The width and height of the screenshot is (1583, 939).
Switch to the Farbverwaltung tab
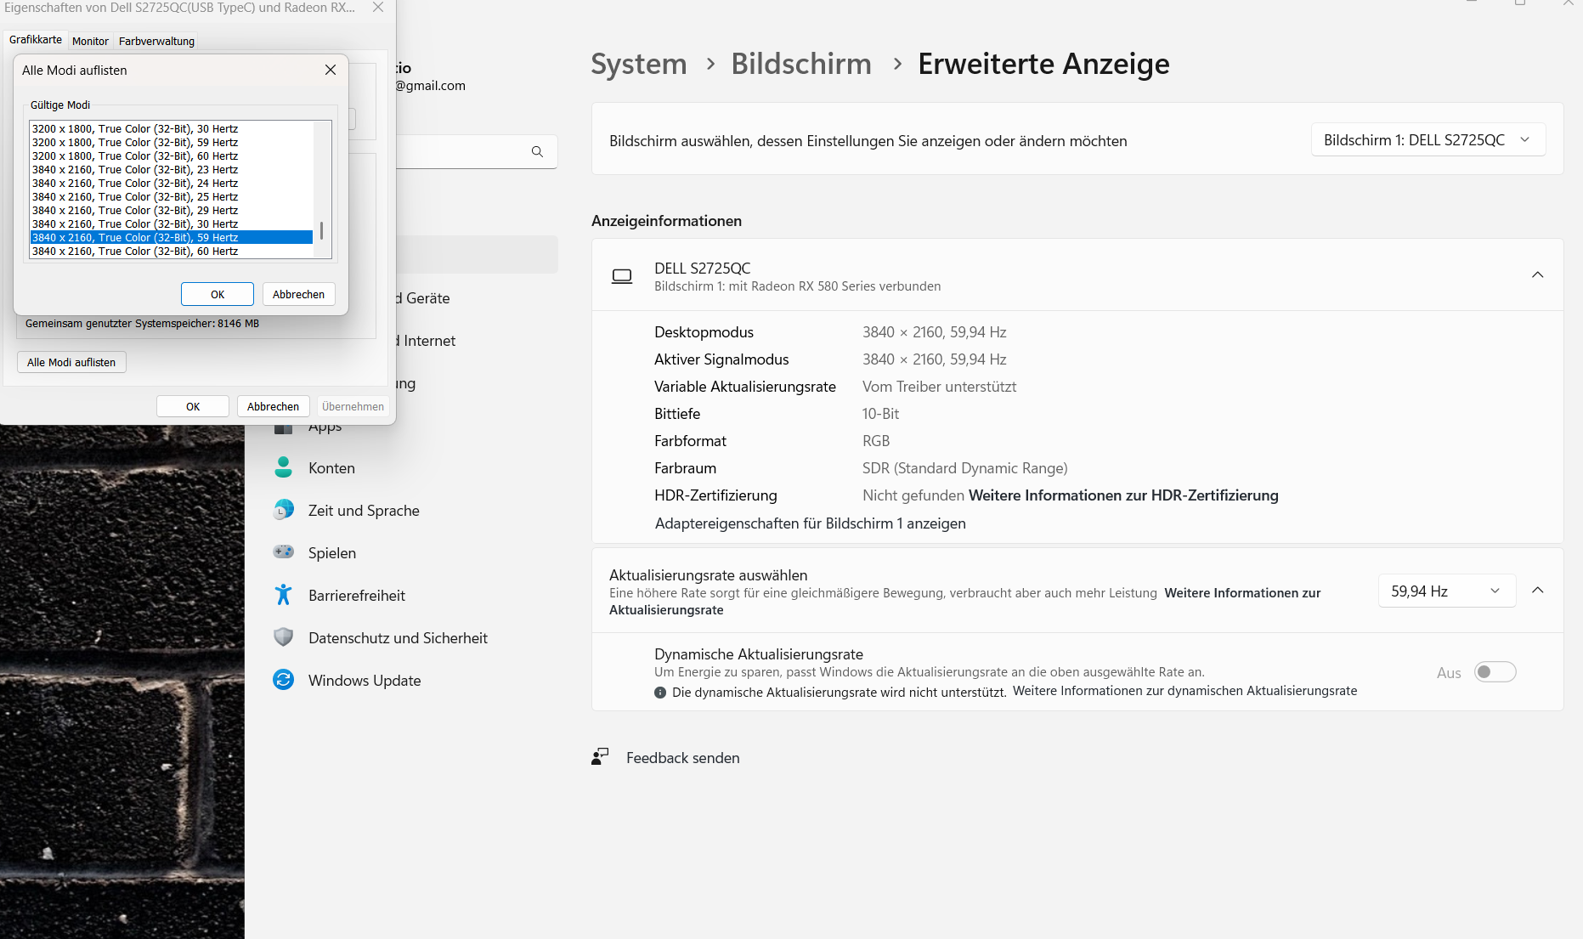coord(156,41)
